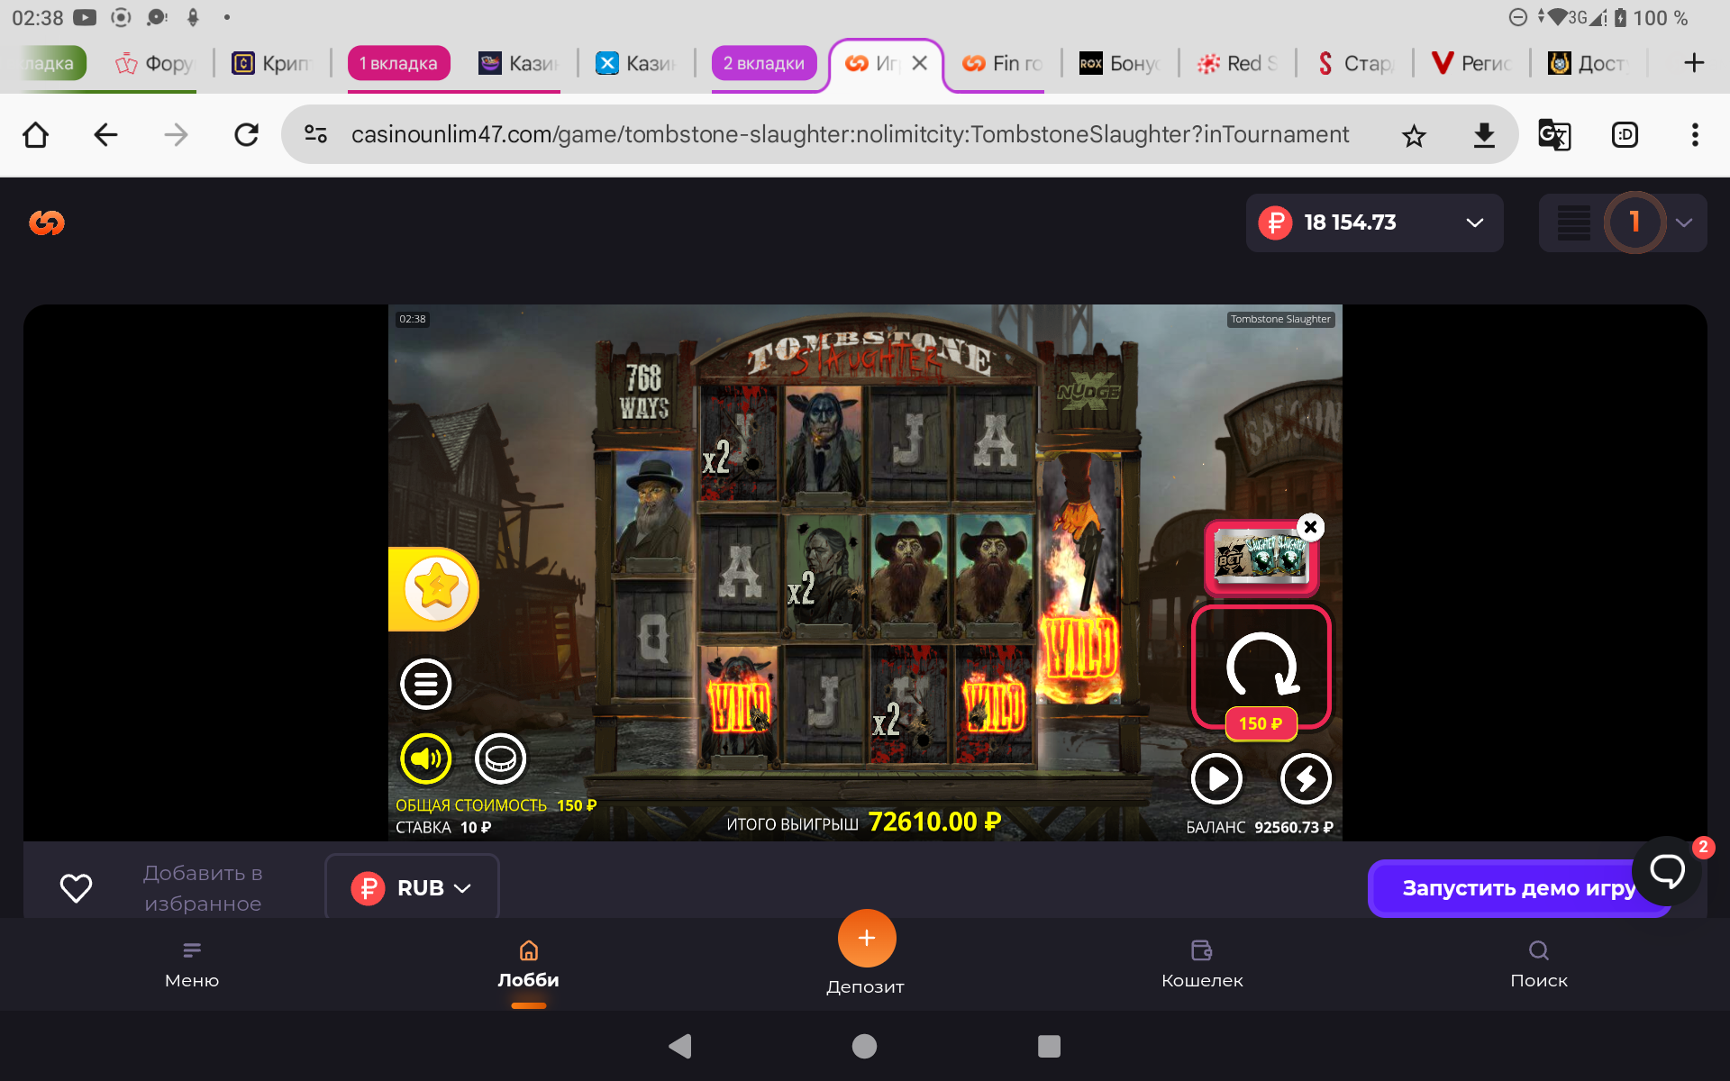Screen dimensions: 1730x1081
Task: Click the yellow star bonus badge
Action: pyautogui.click(x=436, y=588)
